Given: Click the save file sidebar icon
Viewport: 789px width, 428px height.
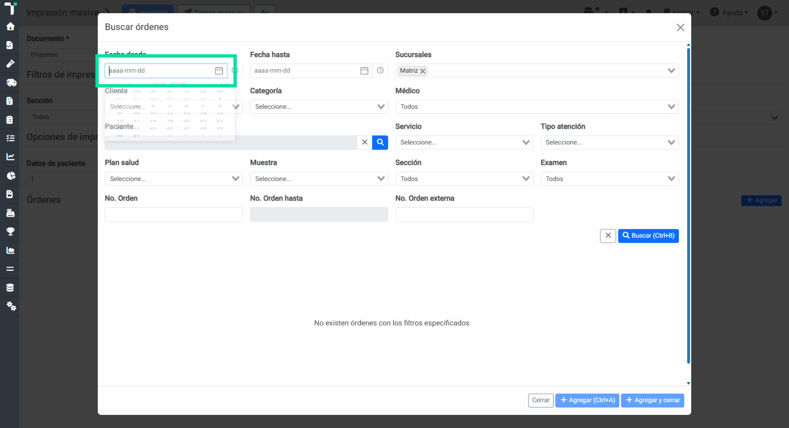Looking at the screenshot, I should coord(10,194).
